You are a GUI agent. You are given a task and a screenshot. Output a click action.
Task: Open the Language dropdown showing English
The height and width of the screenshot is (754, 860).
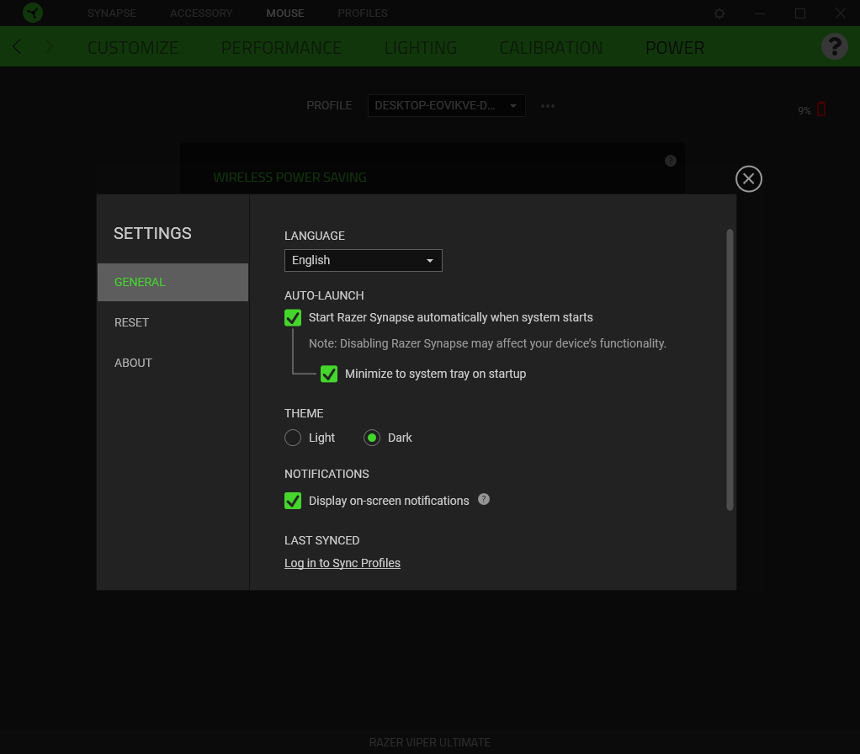coord(363,261)
